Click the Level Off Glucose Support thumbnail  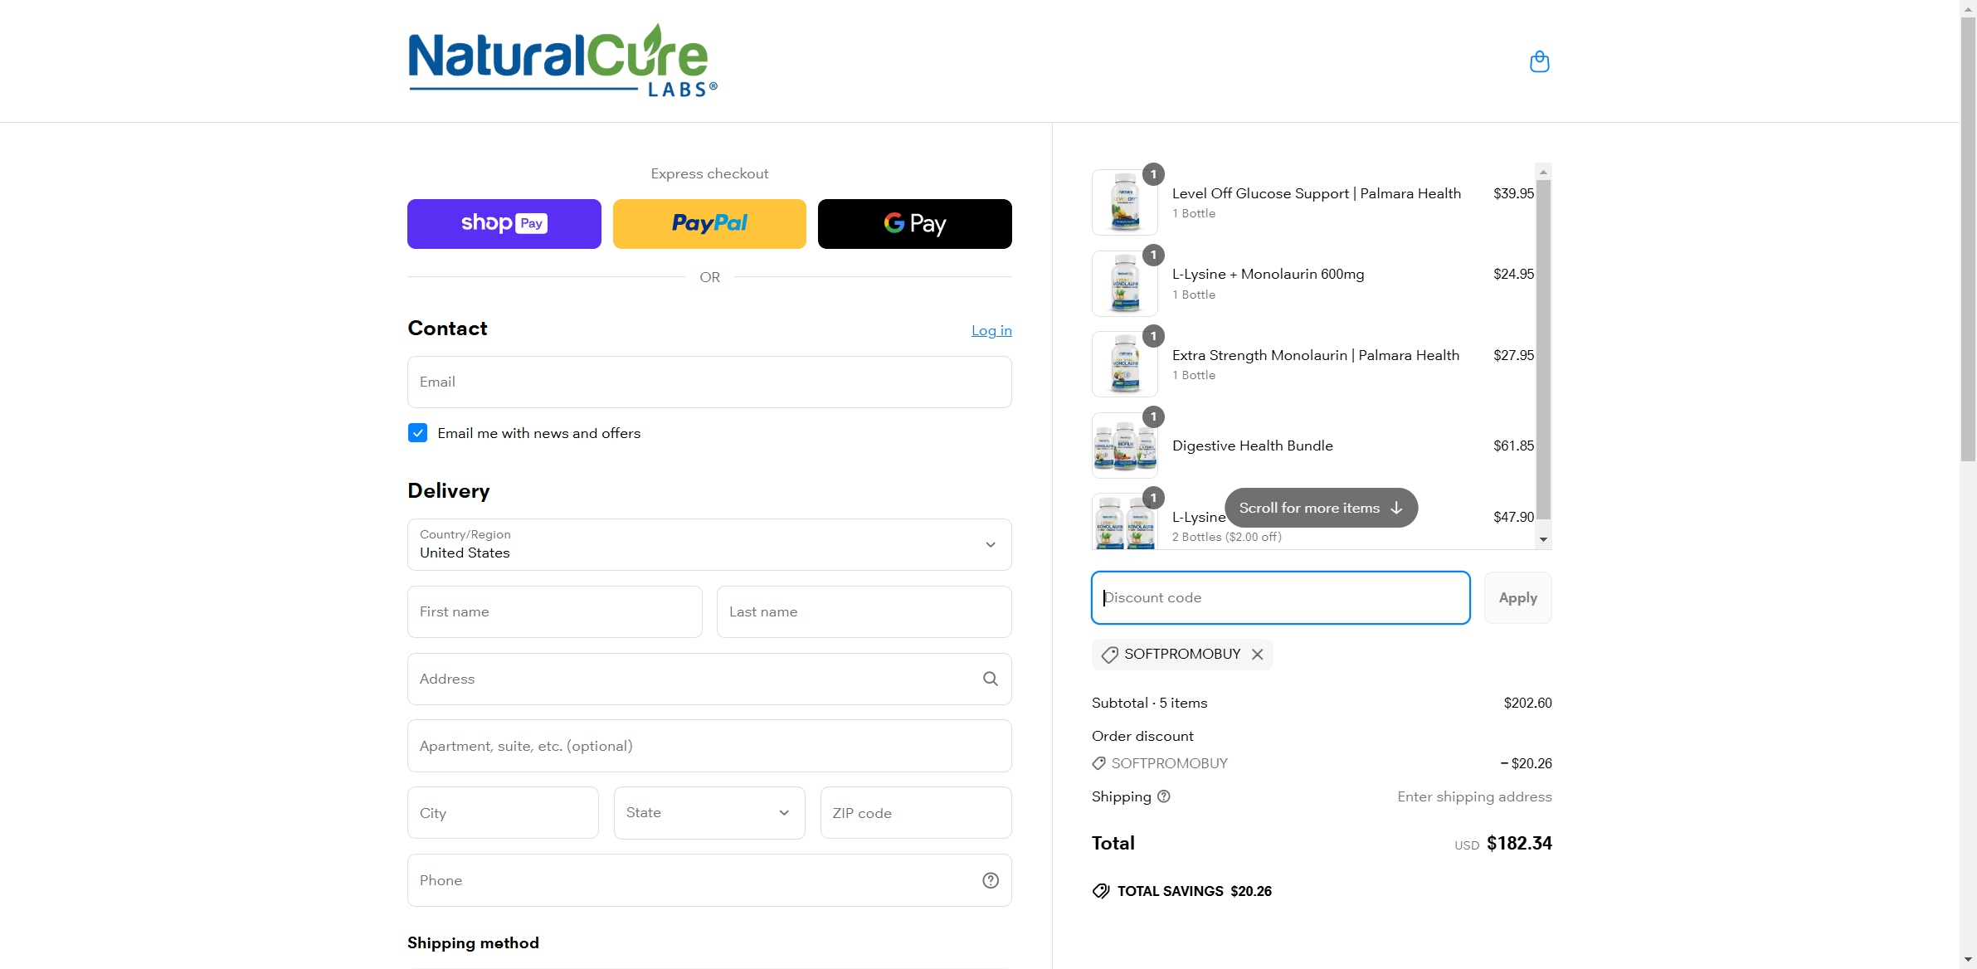[1125, 202]
